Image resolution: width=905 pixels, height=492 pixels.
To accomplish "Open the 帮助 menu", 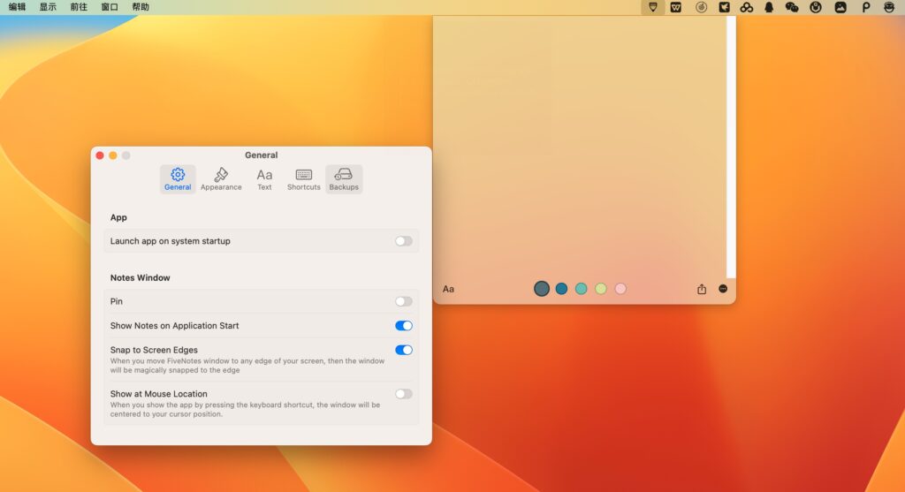I will [x=141, y=7].
